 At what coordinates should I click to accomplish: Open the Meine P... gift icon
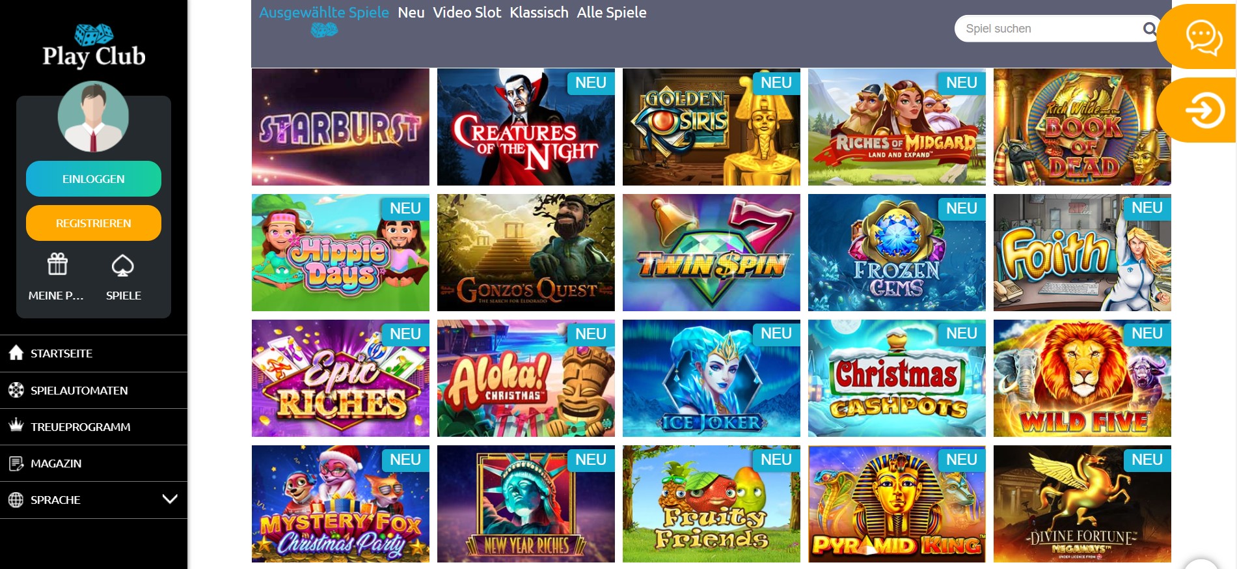click(57, 264)
